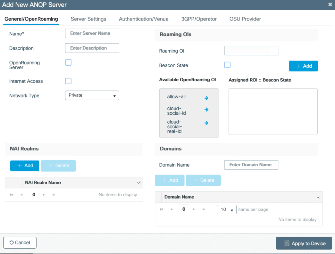335x254 pixels.
Task: Go to previous page in Domain Name pager
Action: pyautogui.click(x=172, y=209)
